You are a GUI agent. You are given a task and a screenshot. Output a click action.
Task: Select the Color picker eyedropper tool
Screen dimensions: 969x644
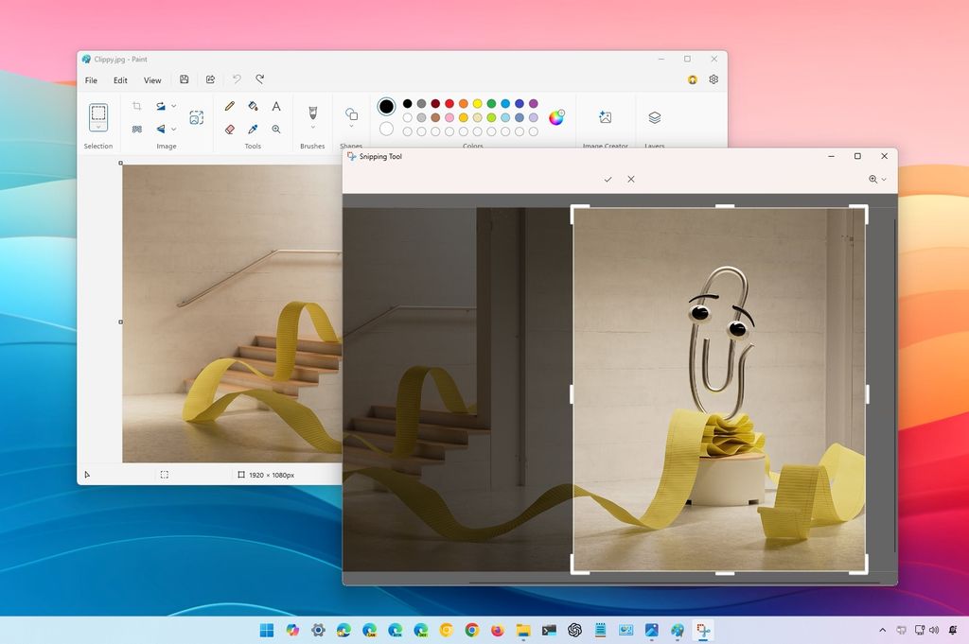click(254, 129)
